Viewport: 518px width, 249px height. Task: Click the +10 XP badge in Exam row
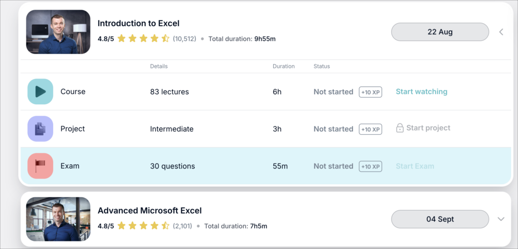(370, 166)
